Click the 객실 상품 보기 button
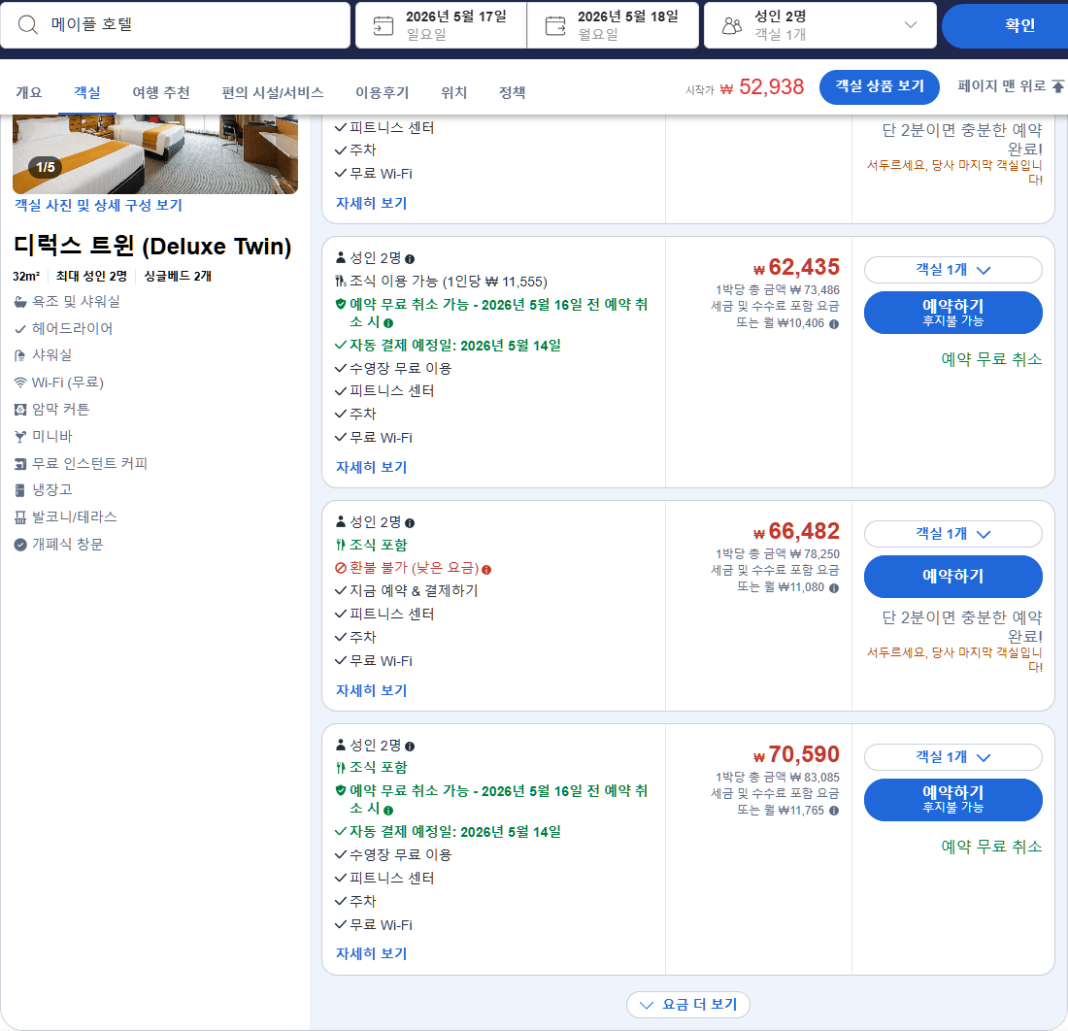The height and width of the screenshot is (1031, 1068). pyautogui.click(x=880, y=86)
